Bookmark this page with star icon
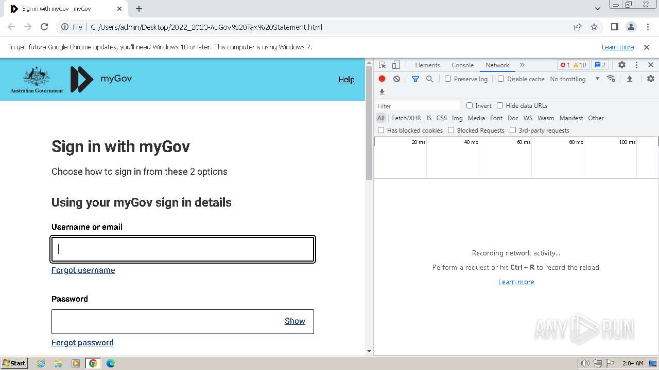This screenshot has width=659, height=370. click(594, 27)
